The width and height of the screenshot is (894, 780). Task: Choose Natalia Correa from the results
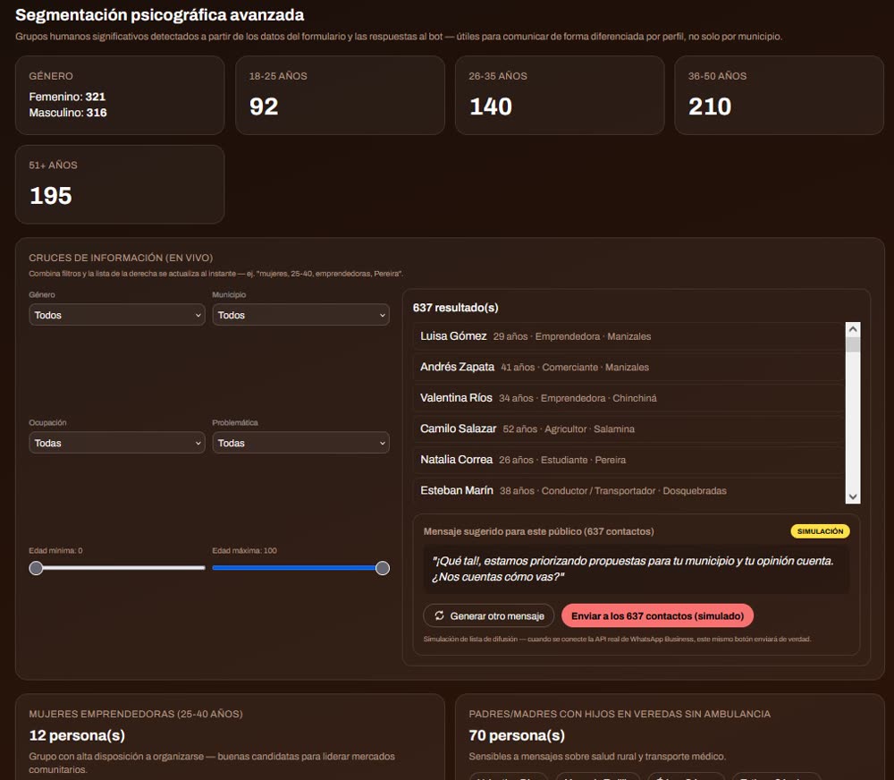628,460
